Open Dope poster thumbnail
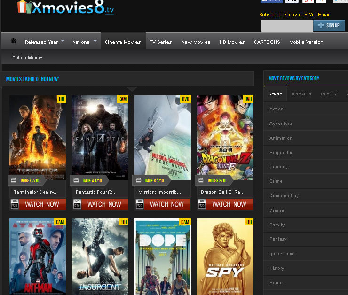This screenshot has height=295, width=348. [163, 256]
